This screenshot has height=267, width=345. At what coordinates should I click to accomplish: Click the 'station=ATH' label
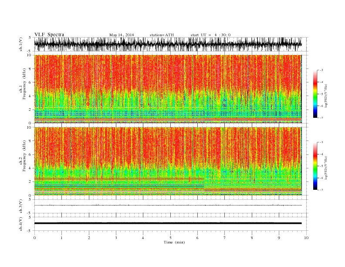click(x=162, y=35)
